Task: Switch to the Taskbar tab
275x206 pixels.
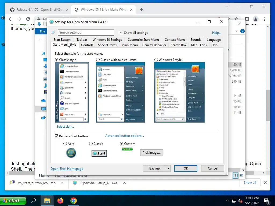Action: coord(82,40)
